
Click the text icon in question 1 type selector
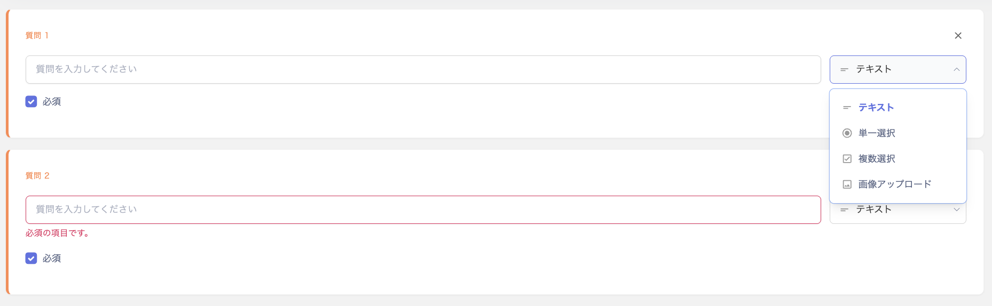coord(844,70)
